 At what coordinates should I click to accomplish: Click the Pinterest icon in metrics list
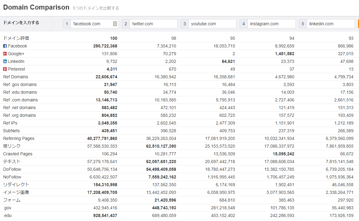point(5,69)
